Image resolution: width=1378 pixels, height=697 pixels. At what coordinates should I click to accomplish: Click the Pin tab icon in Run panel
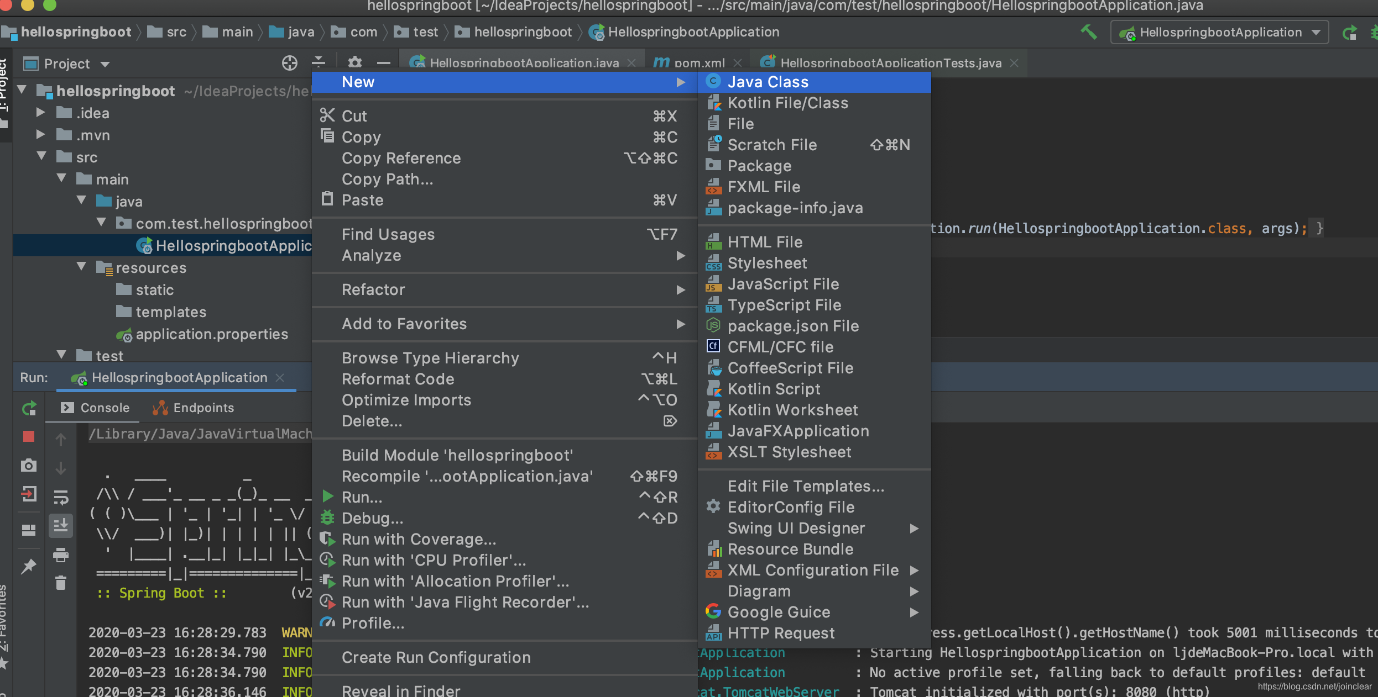pyautogui.click(x=29, y=566)
